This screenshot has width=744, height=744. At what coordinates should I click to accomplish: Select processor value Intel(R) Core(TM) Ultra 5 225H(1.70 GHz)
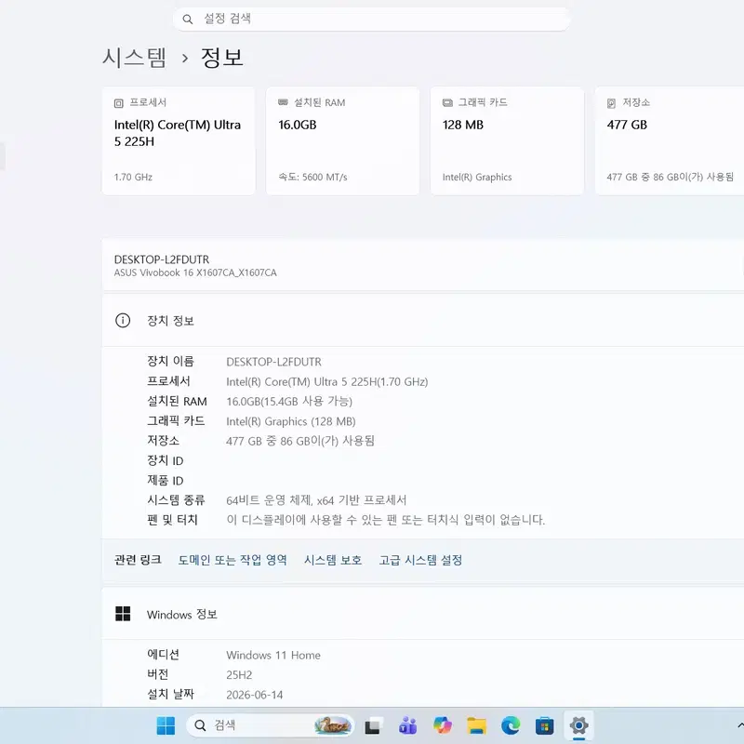pyautogui.click(x=327, y=382)
